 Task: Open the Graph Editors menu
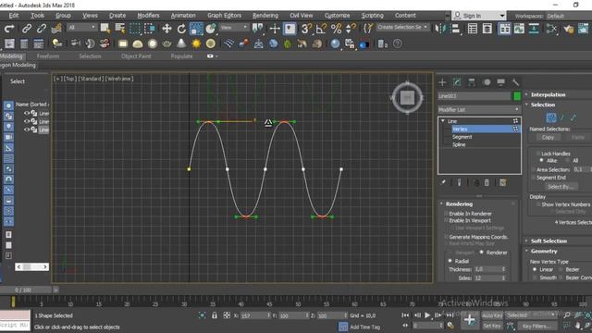[x=224, y=16]
